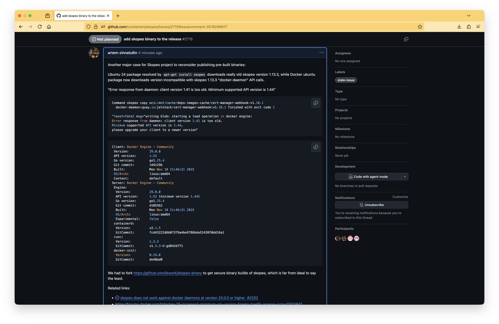View site security padlock details
Image resolution: width=499 pixels, height=324 pixels.
[96, 27]
